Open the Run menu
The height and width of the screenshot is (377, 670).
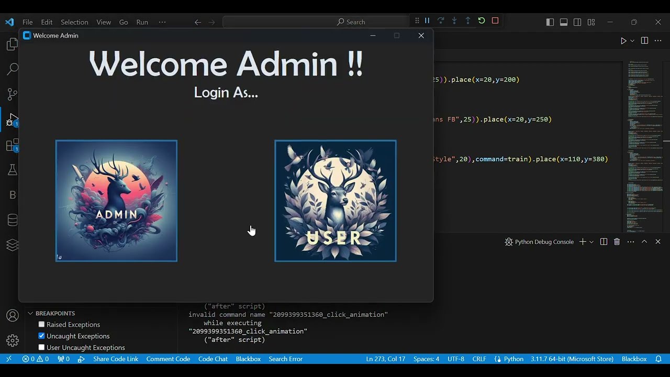click(x=142, y=22)
